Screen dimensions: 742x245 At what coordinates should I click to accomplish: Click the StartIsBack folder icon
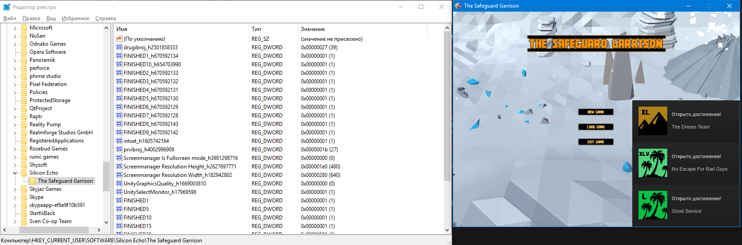24,213
